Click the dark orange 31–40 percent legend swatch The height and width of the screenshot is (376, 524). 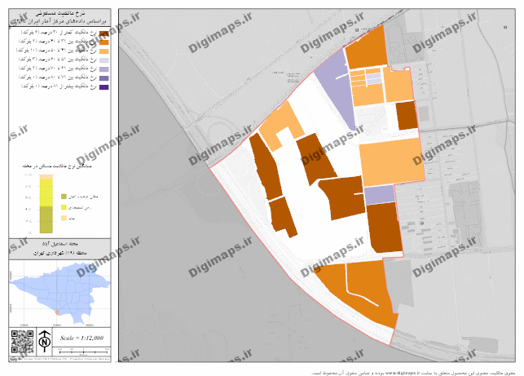pos(104,42)
